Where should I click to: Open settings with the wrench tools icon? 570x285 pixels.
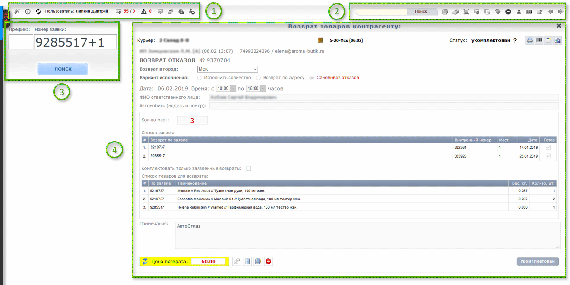[17, 11]
